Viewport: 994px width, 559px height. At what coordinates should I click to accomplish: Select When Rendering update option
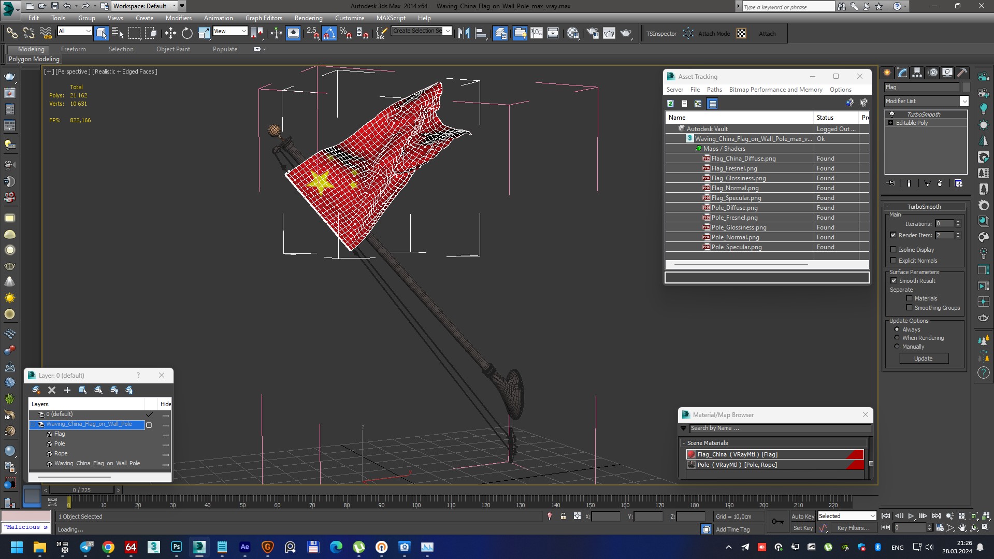897,338
